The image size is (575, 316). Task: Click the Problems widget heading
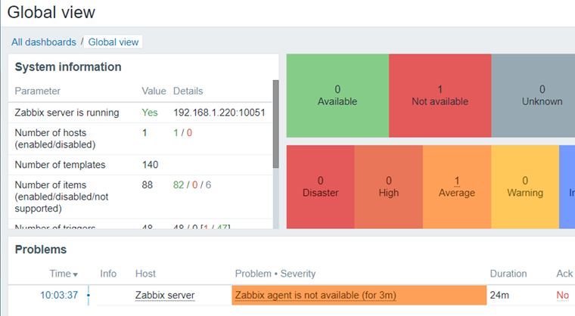[41, 249]
